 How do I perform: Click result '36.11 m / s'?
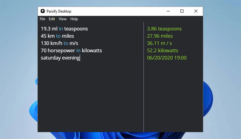click(159, 43)
